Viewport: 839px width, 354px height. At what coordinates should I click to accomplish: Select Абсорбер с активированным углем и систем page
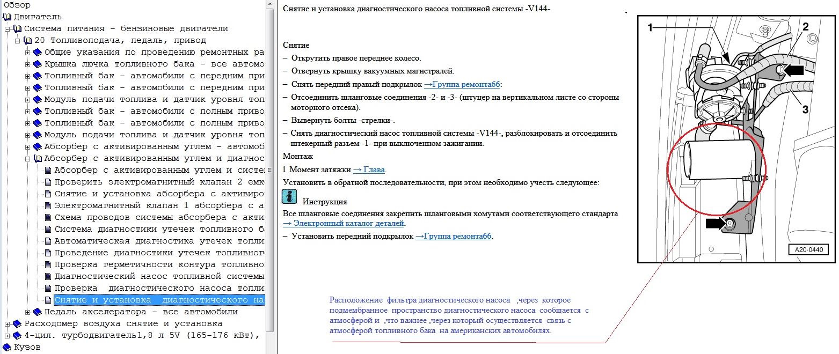(x=159, y=171)
